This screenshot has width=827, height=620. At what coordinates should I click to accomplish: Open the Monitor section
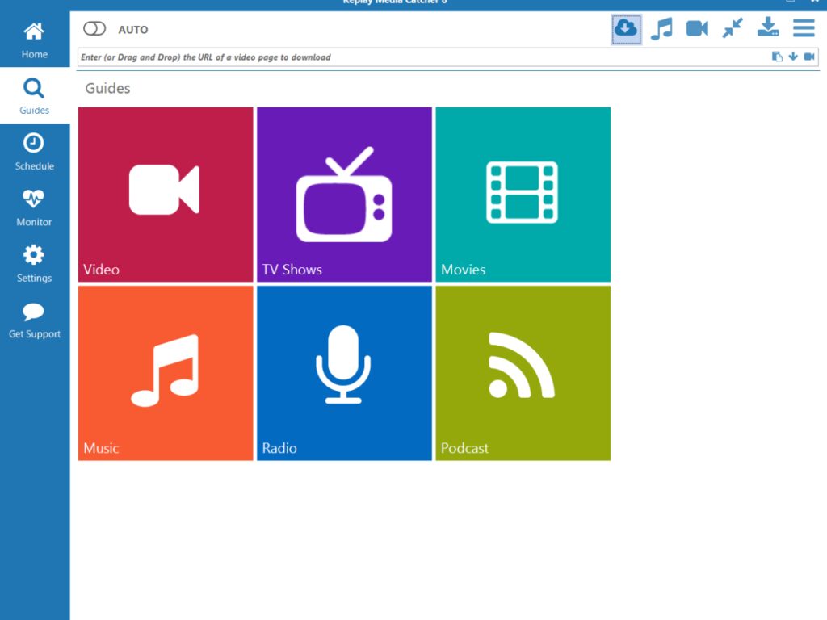(34, 207)
